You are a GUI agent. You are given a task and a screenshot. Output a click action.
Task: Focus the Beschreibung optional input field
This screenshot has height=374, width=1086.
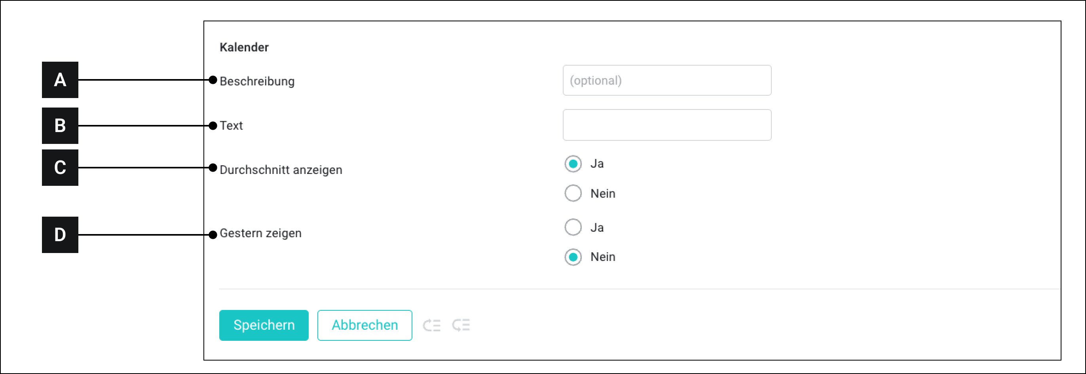click(x=666, y=80)
